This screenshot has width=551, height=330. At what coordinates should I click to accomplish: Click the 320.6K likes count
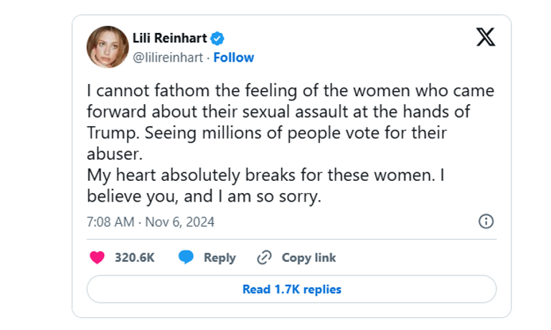[135, 258]
